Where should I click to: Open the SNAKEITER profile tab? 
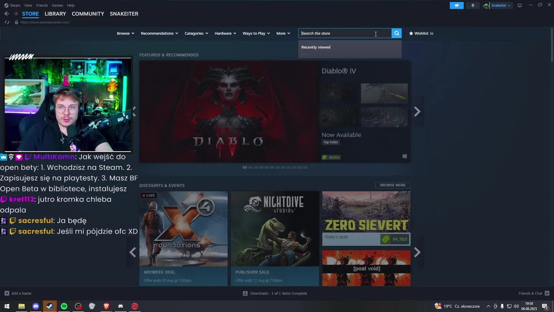pyautogui.click(x=124, y=14)
